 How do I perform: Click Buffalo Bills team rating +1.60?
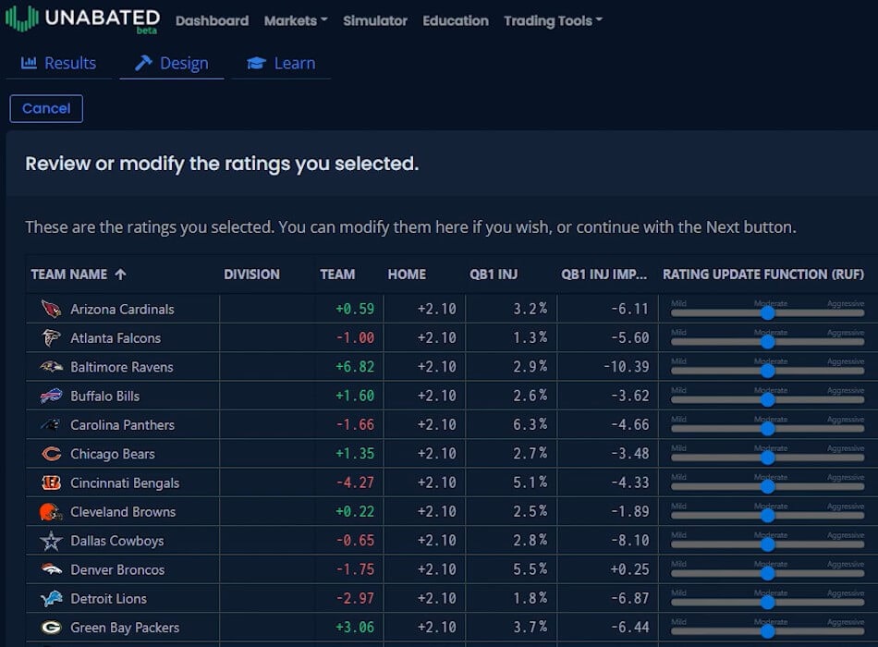355,396
